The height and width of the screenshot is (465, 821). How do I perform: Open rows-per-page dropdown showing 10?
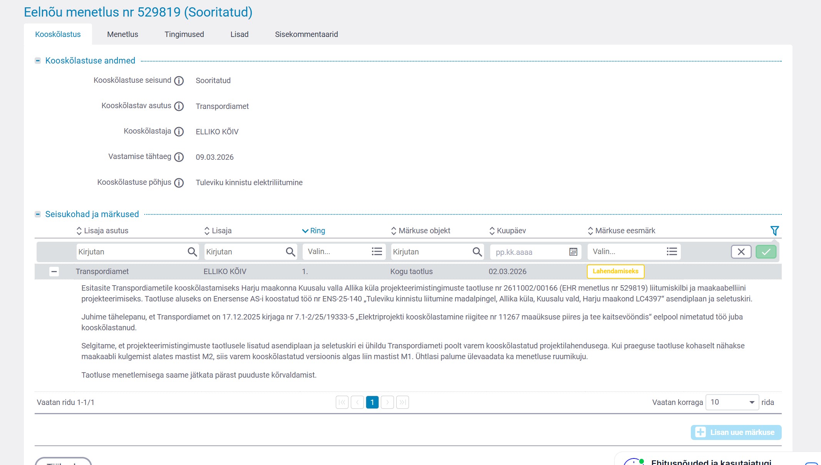click(732, 402)
